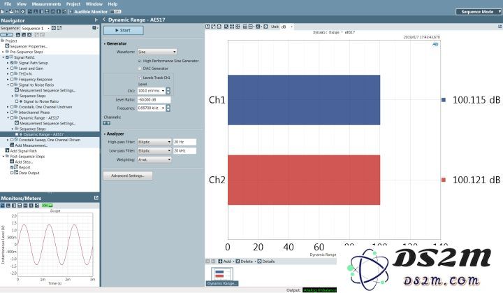Select the Dynamic Range result thumbnail
Viewport: 503px width, 293px height.
pyautogui.click(x=222, y=276)
